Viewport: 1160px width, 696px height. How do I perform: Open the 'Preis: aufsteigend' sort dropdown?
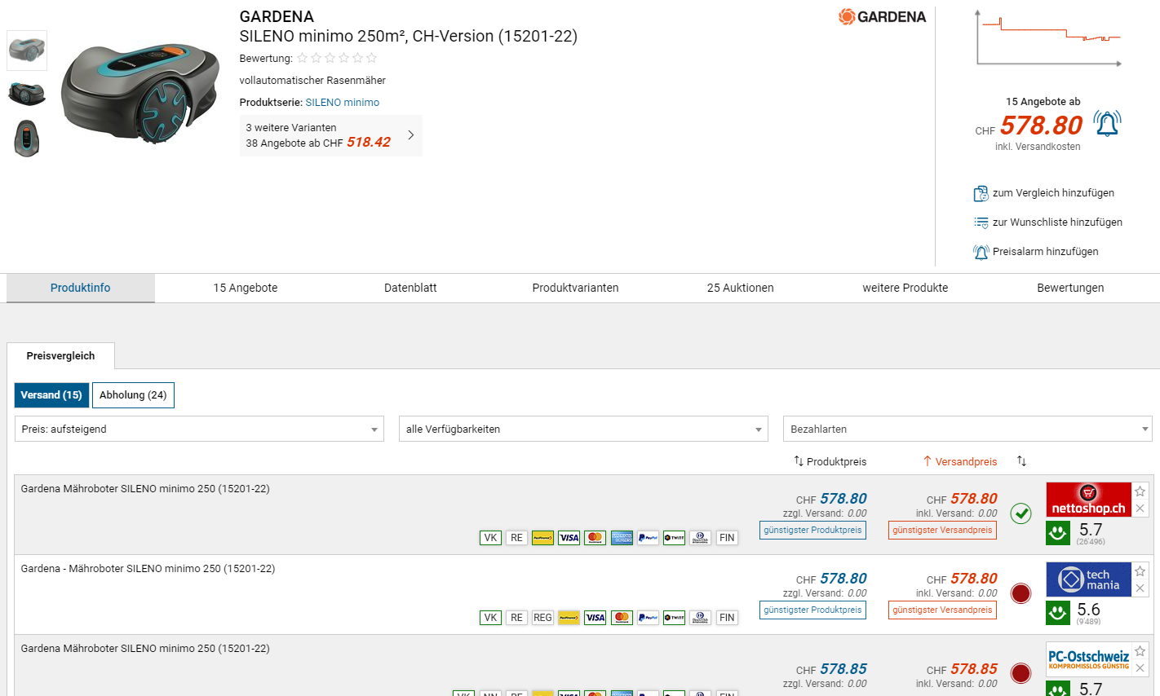199,429
